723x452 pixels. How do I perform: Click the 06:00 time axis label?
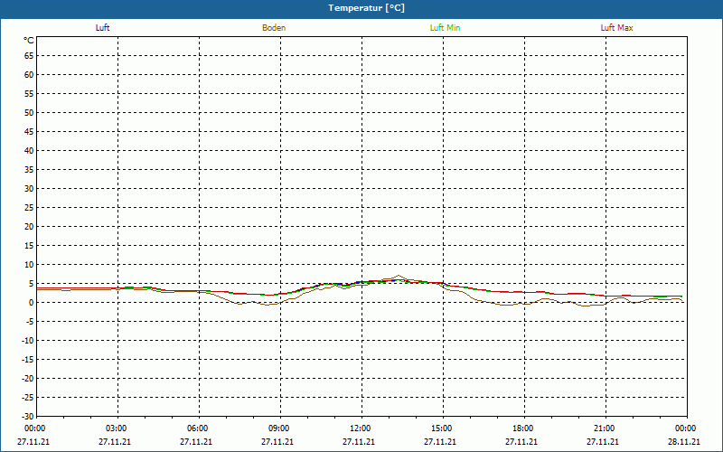[197, 428]
